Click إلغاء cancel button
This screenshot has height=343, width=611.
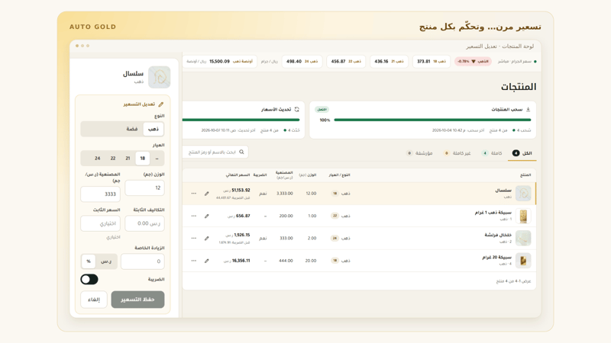click(x=94, y=300)
